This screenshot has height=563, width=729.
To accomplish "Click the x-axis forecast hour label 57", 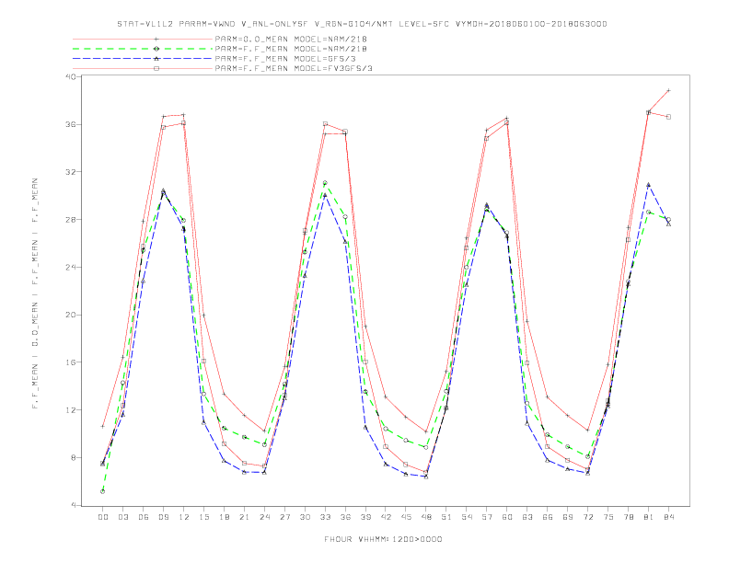I will pos(487,517).
